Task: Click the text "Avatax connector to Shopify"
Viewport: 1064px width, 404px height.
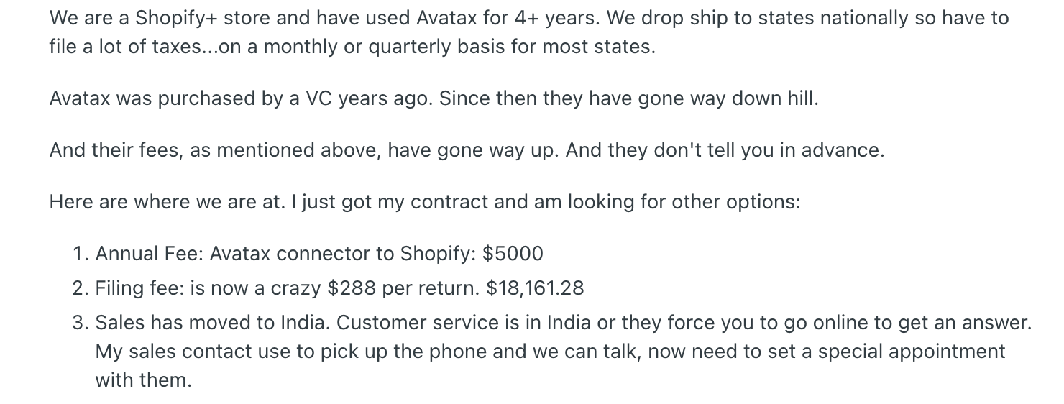Action: point(343,254)
